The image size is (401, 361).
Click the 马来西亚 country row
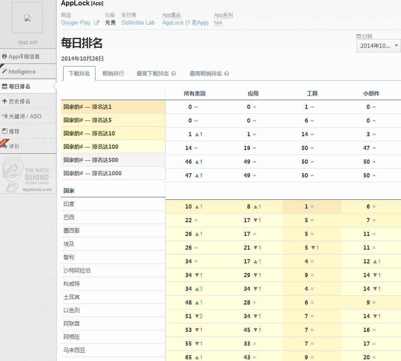113,351
